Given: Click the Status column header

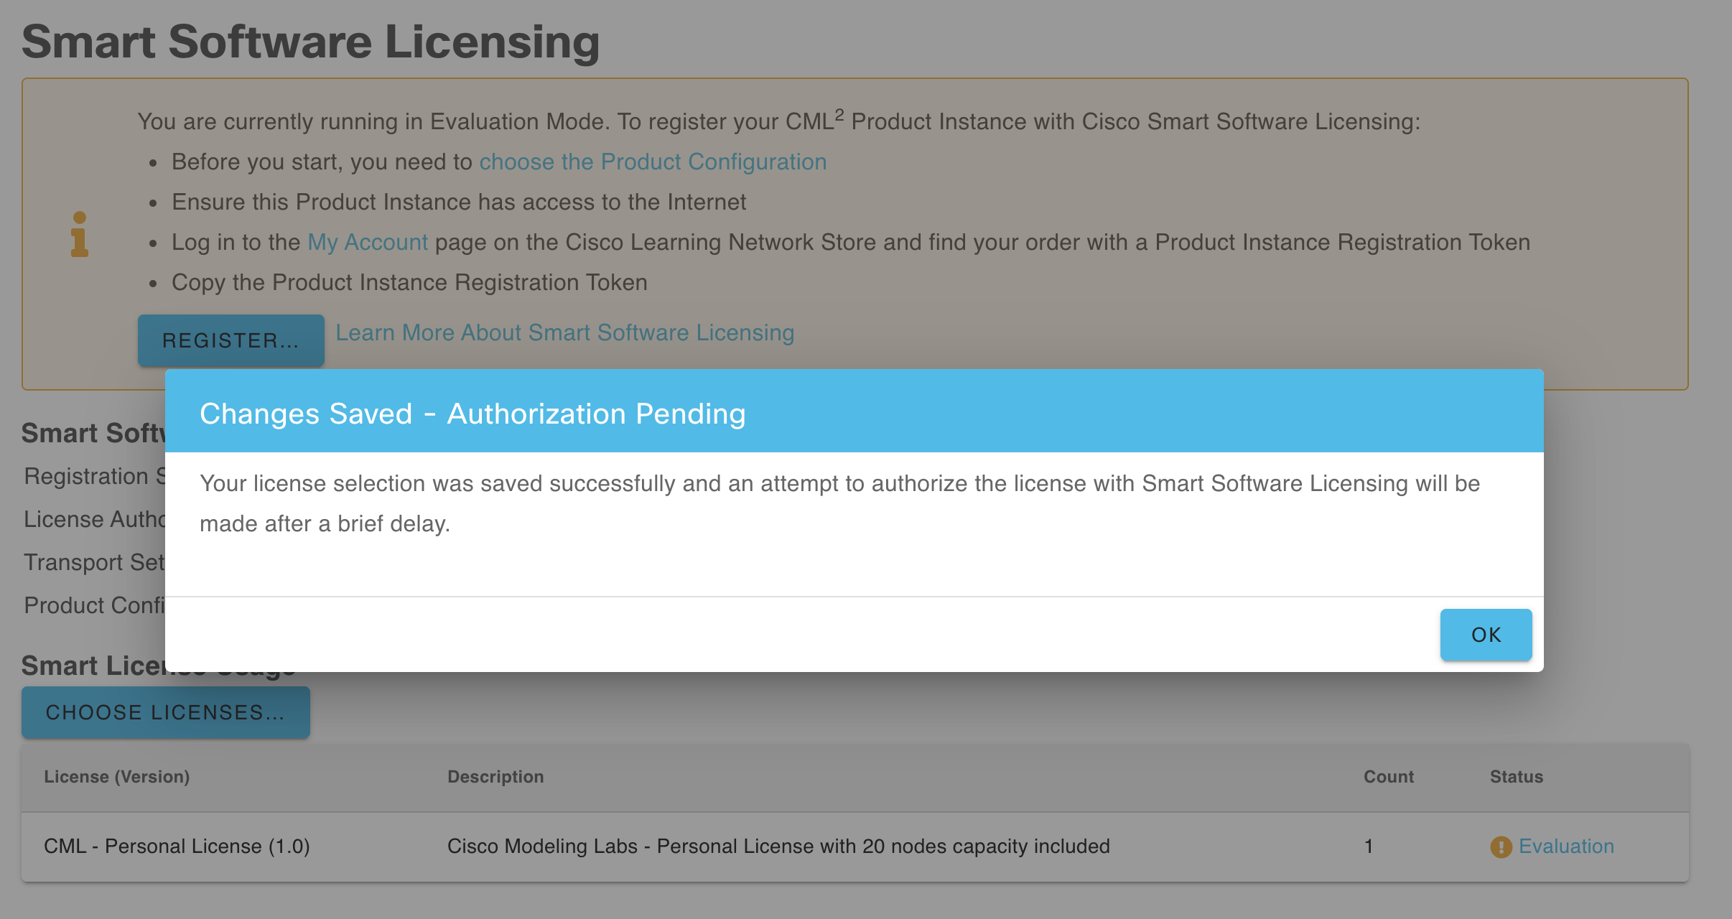Looking at the screenshot, I should (x=1516, y=776).
